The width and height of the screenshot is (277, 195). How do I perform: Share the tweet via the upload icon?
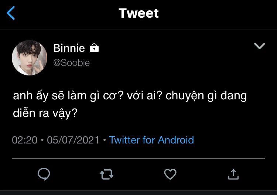(x=233, y=174)
